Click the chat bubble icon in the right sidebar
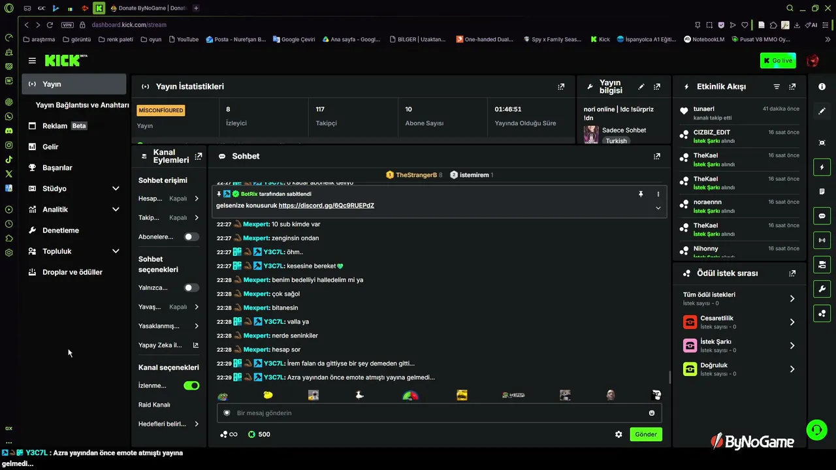 (822, 215)
